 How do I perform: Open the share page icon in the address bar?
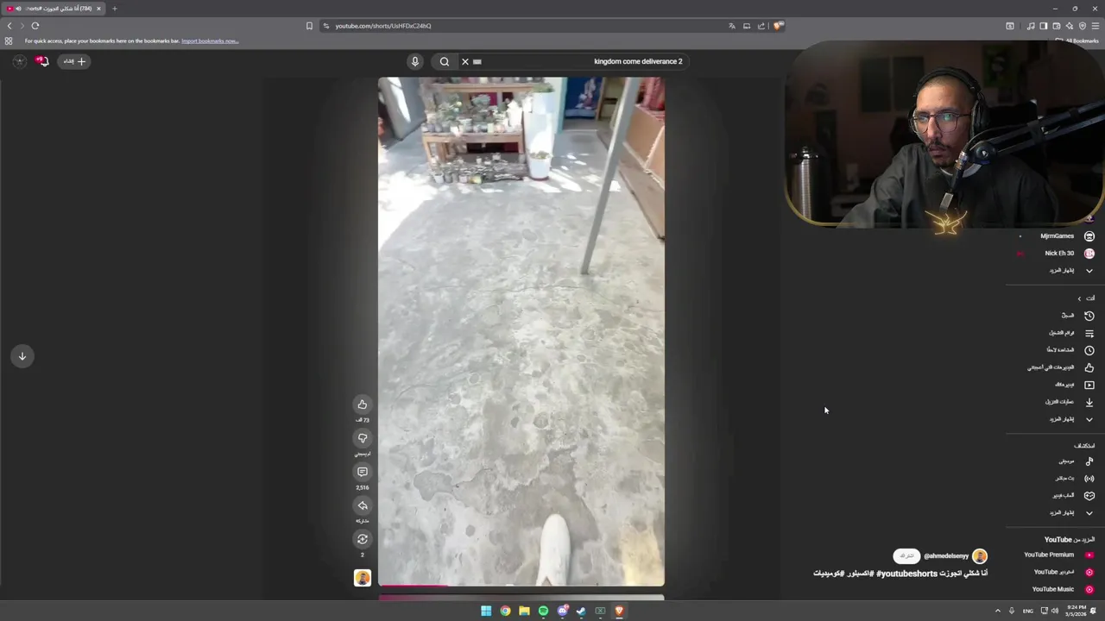761,26
